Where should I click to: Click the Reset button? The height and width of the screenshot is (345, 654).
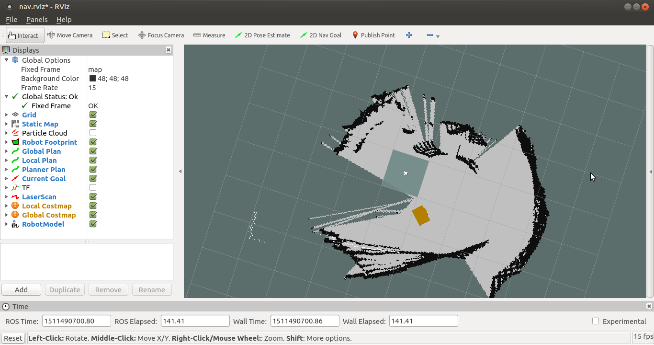(x=13, y=338)
